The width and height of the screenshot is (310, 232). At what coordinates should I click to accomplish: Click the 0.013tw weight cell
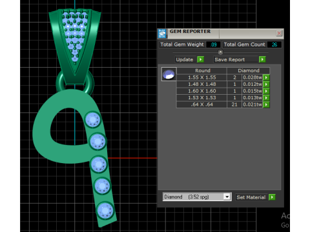point(253,98)
